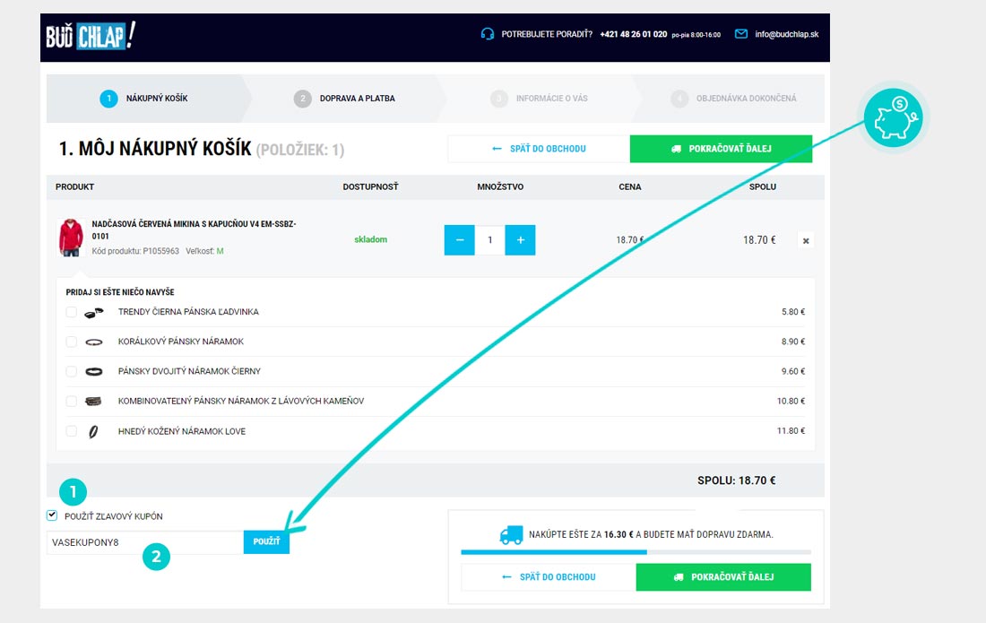The height and width of the screenshot is (623, 986).
Task: Open the Doprava a platba step
Action: pyautogui.click(x=357, y=99)
